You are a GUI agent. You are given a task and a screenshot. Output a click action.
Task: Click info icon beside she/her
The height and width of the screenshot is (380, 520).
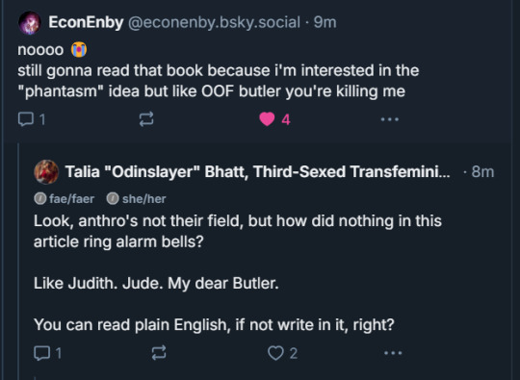pos(113,199)
